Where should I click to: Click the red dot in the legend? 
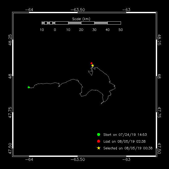[x=98, y=141]
